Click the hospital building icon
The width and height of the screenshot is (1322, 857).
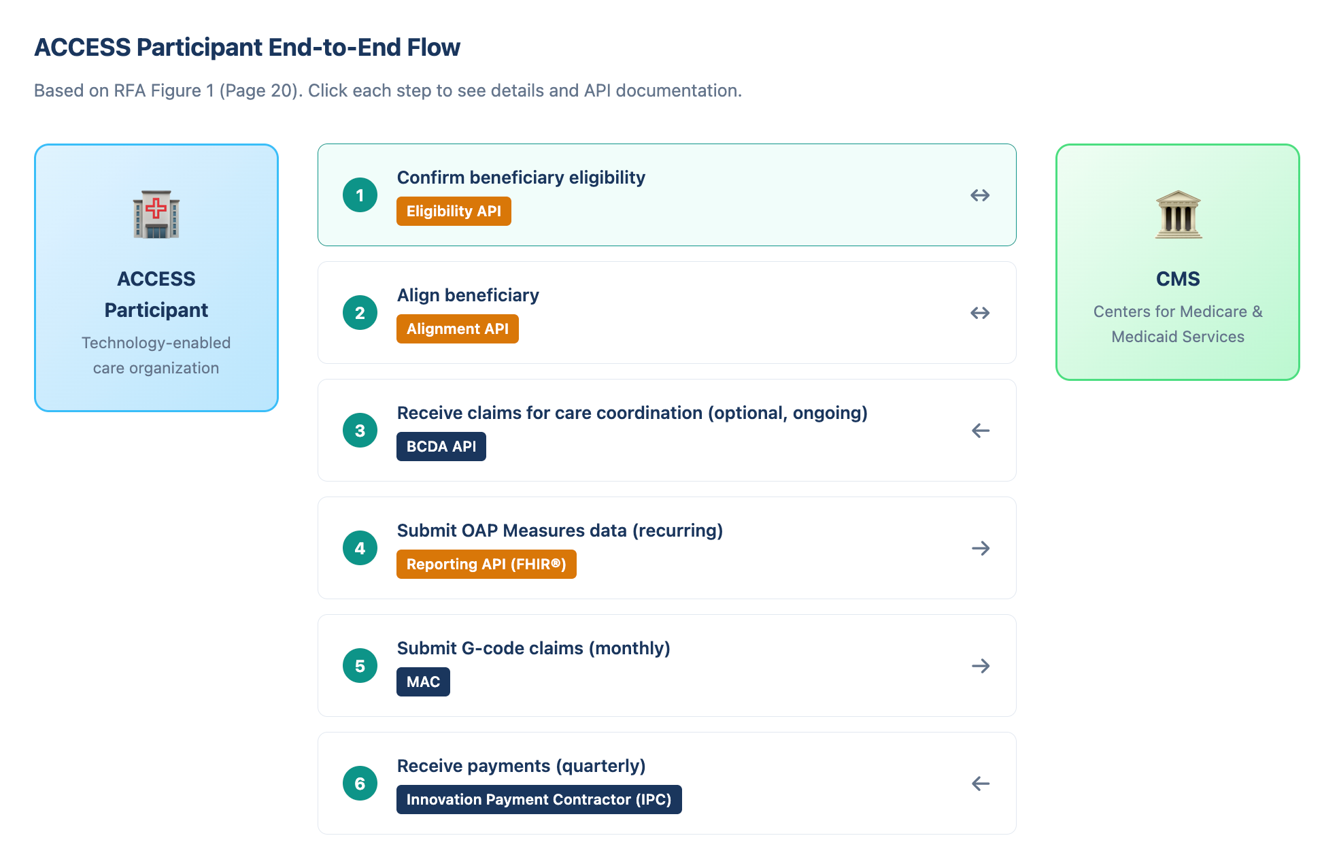pos(156,215)
